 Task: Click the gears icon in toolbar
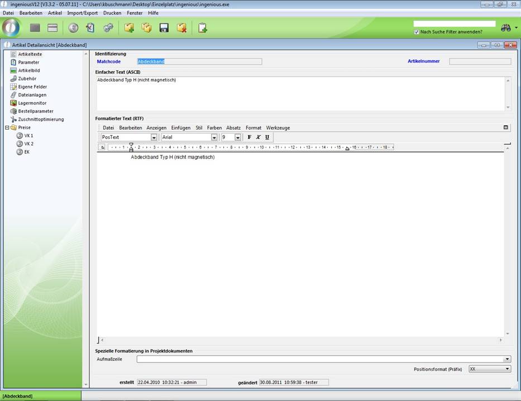(108, 28)
